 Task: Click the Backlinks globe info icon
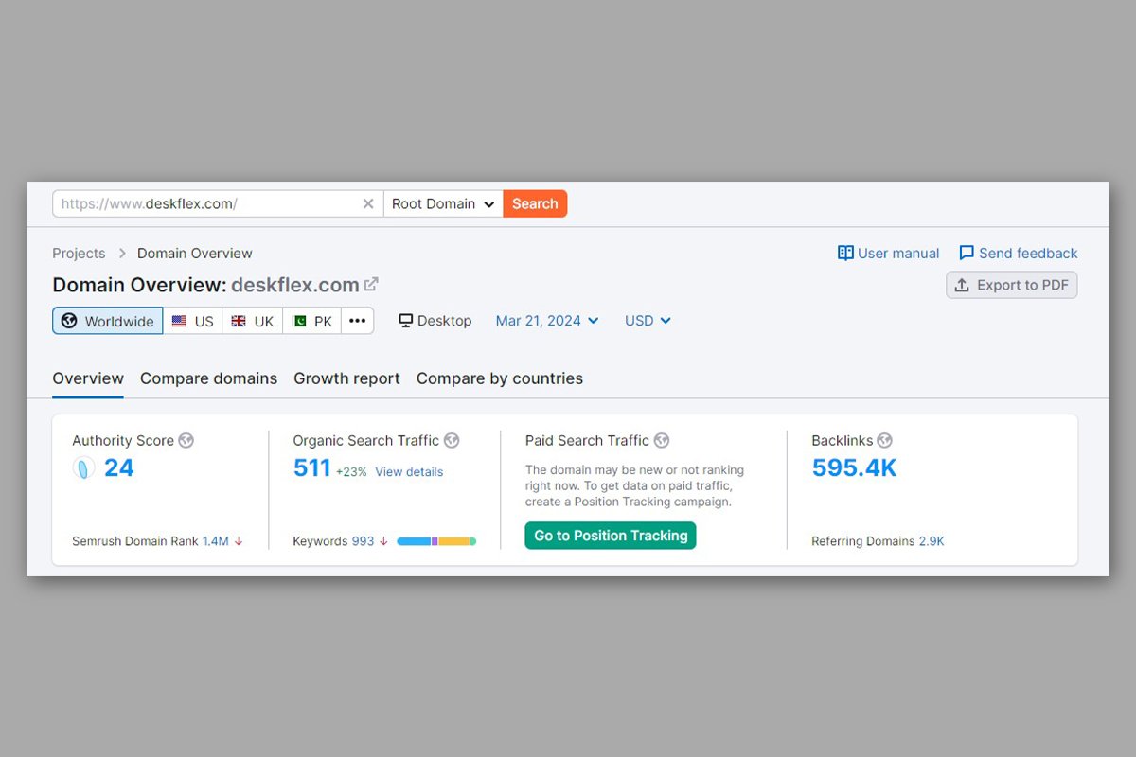pyautogui.click(x=885, y=440)
